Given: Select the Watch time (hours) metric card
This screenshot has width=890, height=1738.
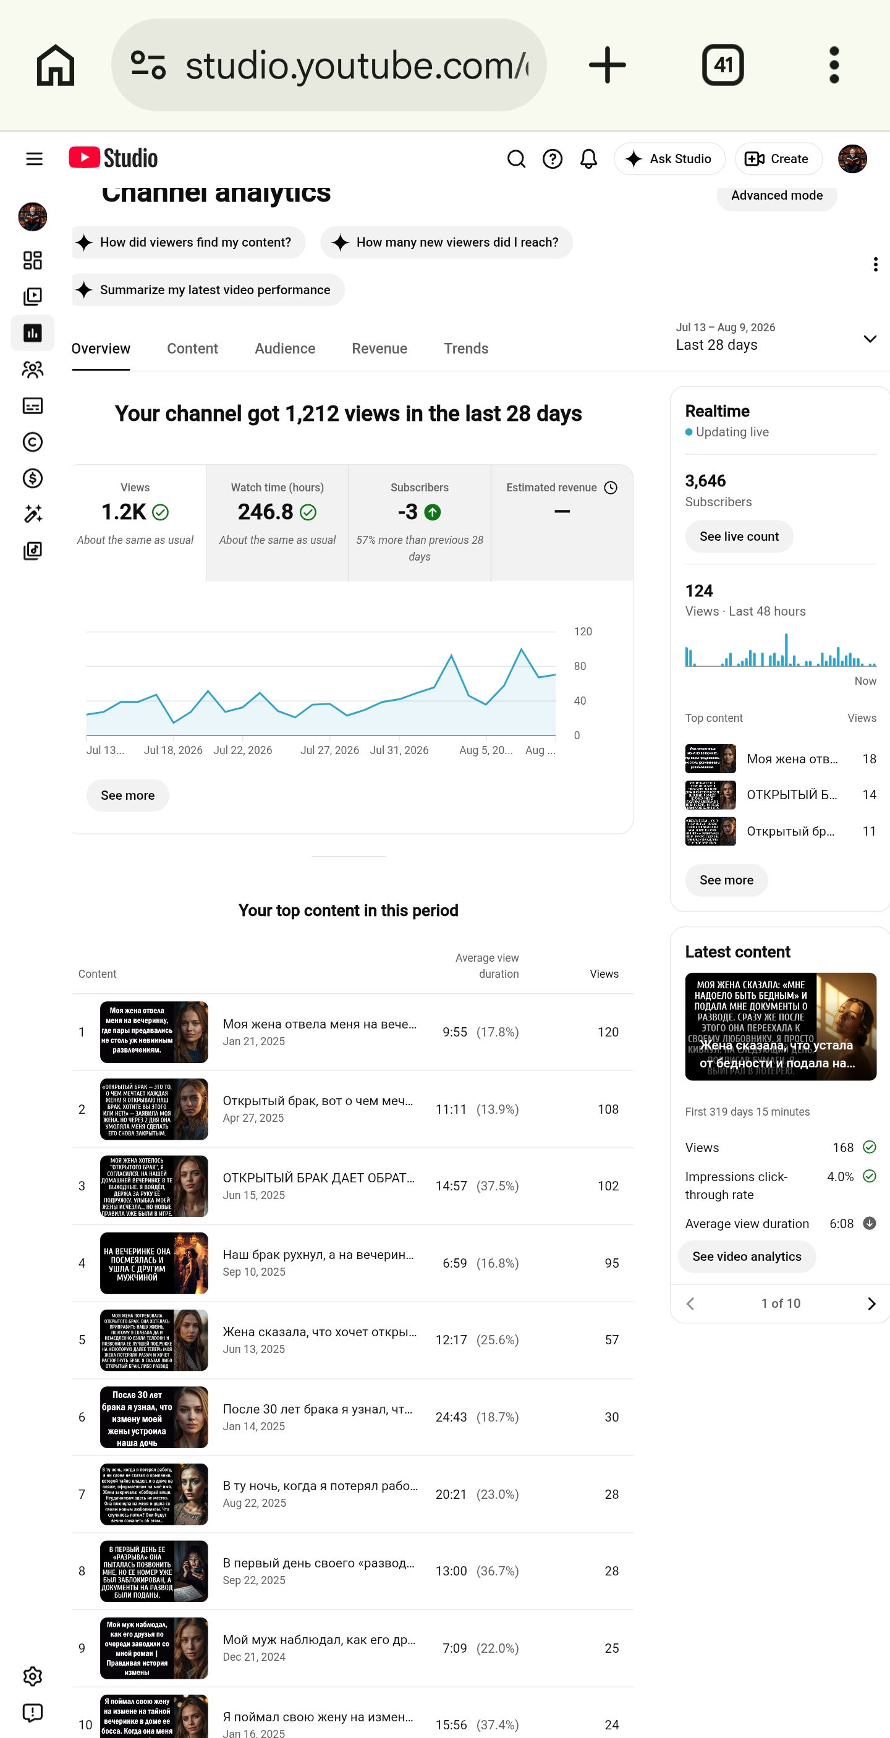Looking at the screenshot, I should click(278, 522).
